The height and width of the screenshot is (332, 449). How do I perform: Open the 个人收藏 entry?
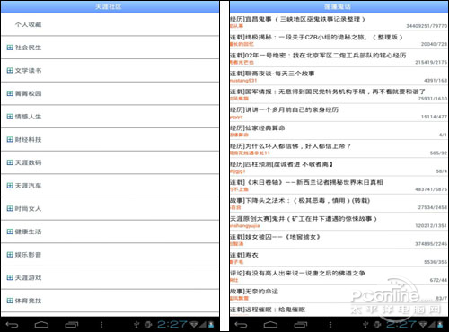[x=110, y=24]
